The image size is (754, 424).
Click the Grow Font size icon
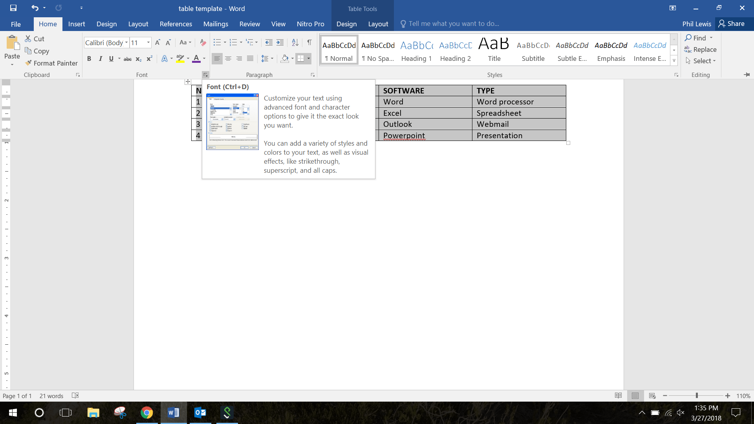(x=157, y=42)
